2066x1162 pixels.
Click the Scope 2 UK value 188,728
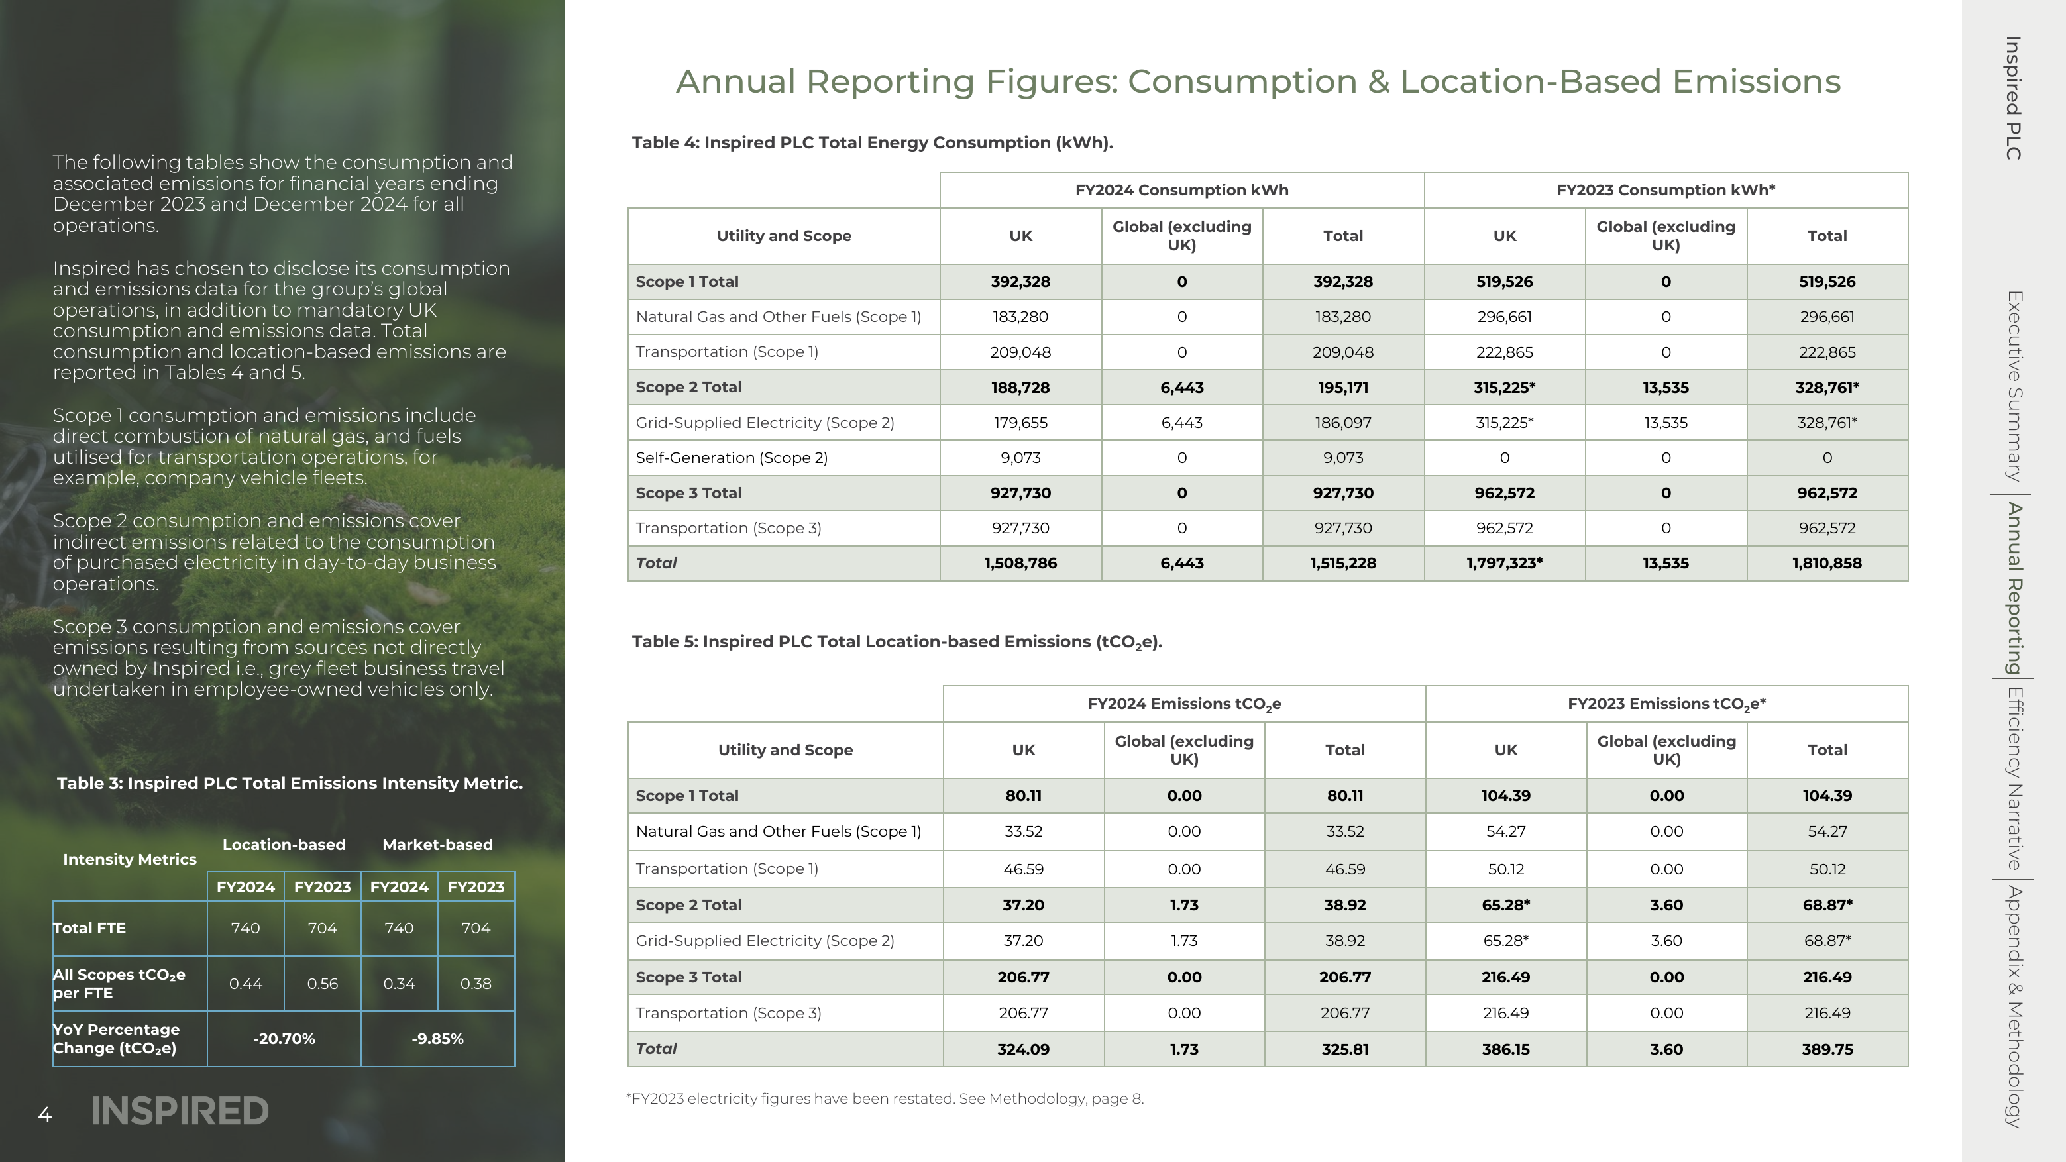1020,388
